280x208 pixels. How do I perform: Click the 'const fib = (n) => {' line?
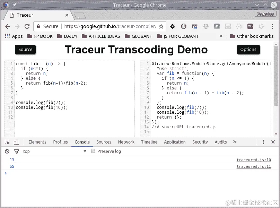point(41,64)
